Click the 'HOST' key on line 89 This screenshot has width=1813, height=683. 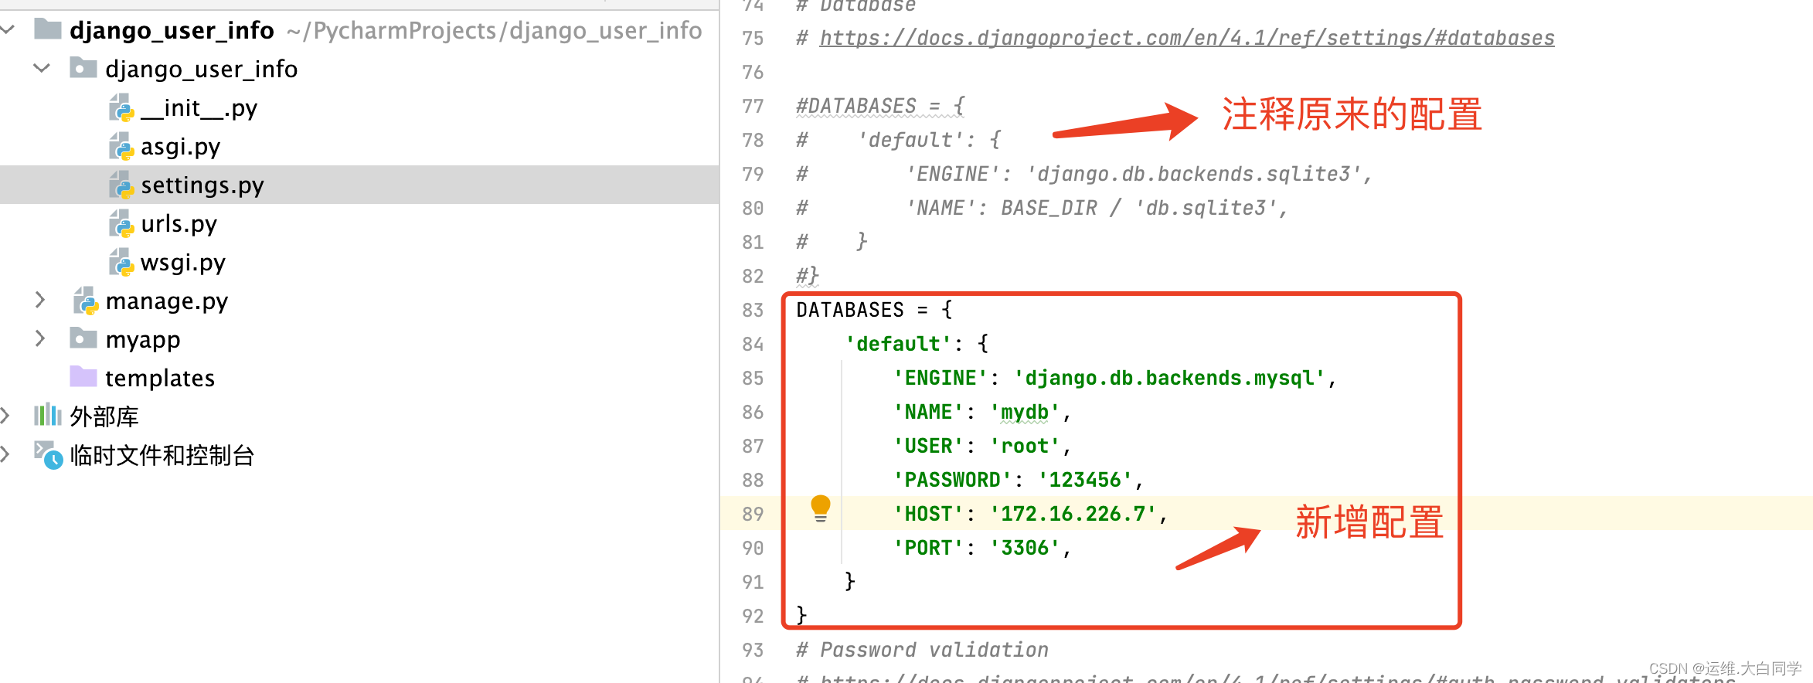pos(928,514)
